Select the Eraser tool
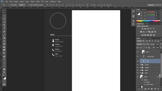Image resolution: width=162 pixels, height=91 pixels. click(4, 44)
